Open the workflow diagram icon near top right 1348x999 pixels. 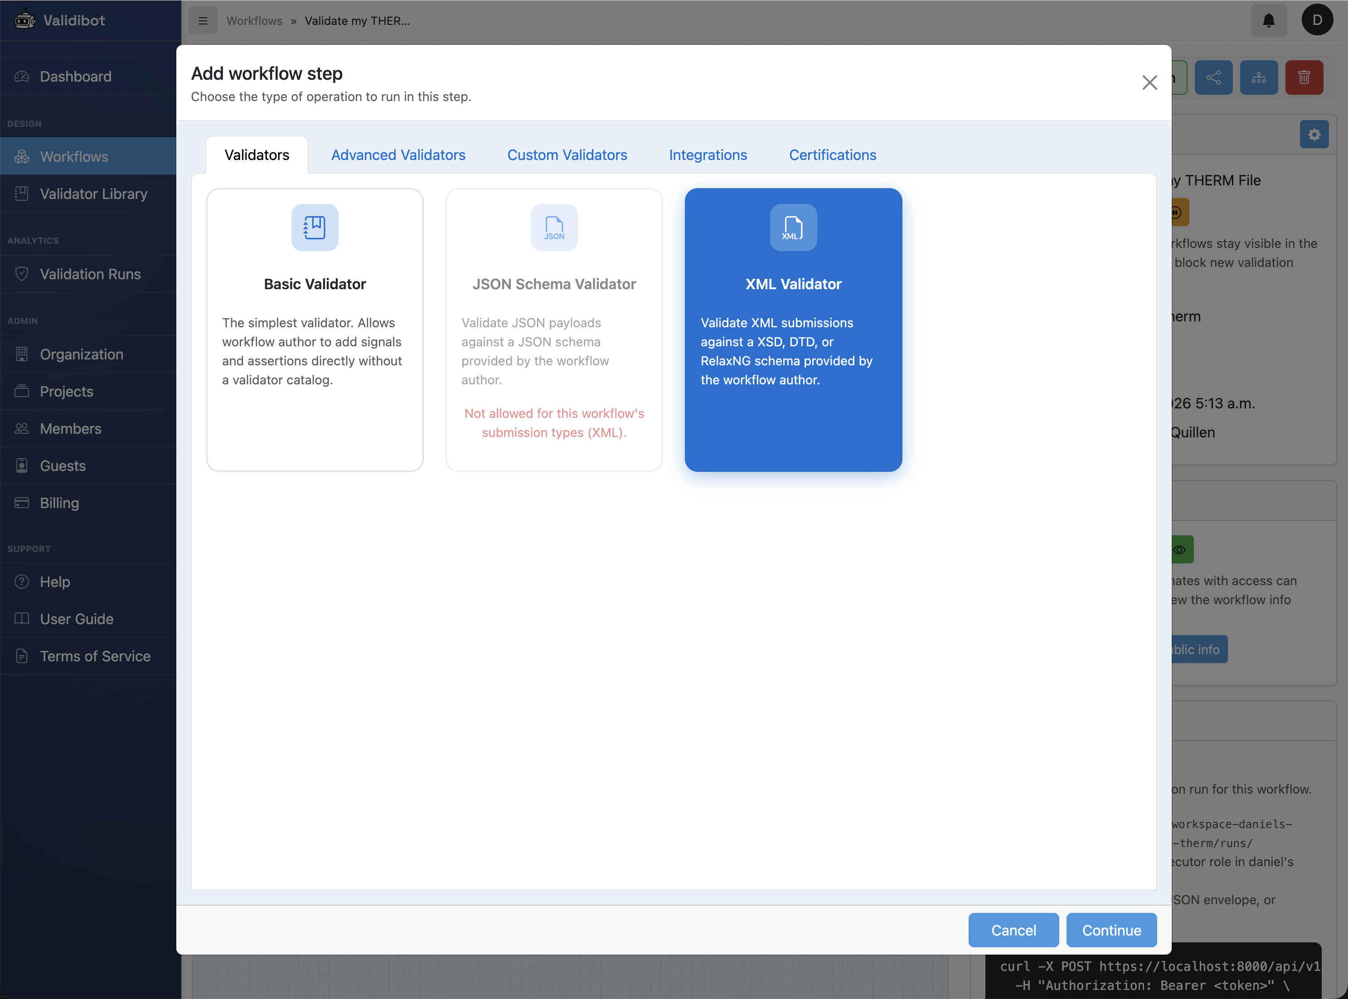(1259, 77)
